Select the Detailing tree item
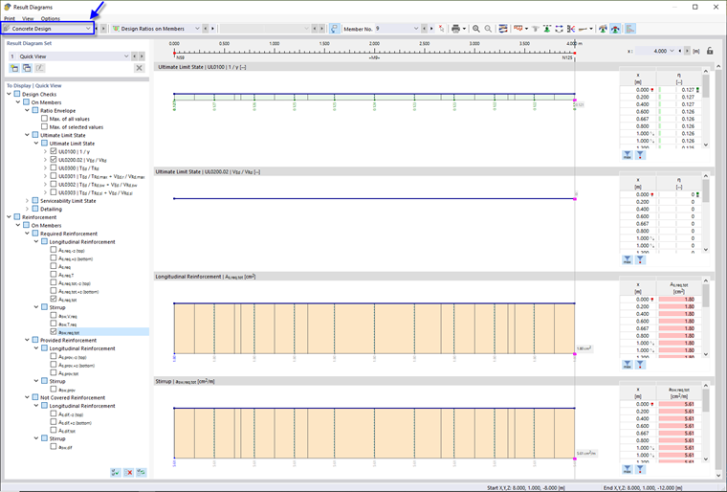Viewport: 727px width, 492px height. tap(51, 209)
